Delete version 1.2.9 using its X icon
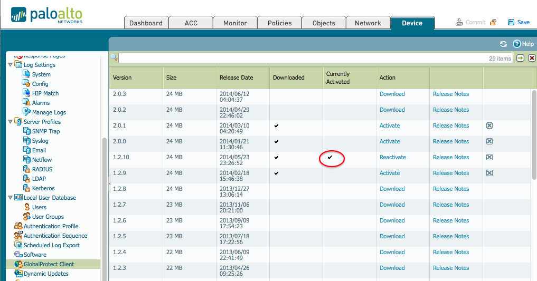 click(489, 173)
